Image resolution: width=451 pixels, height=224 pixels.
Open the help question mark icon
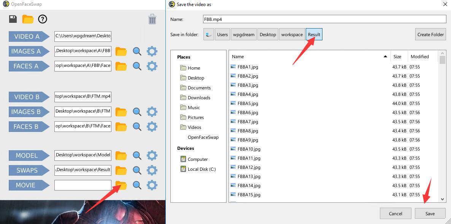coord(43,19)
